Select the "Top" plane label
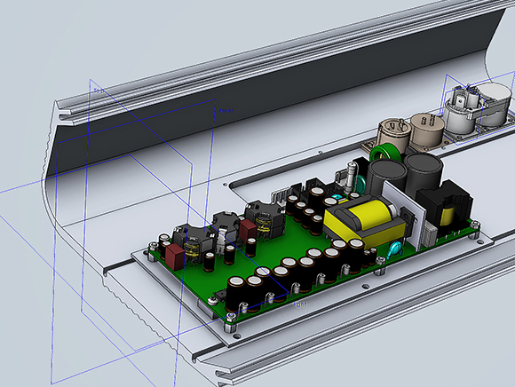 click(x=99, y=91)
